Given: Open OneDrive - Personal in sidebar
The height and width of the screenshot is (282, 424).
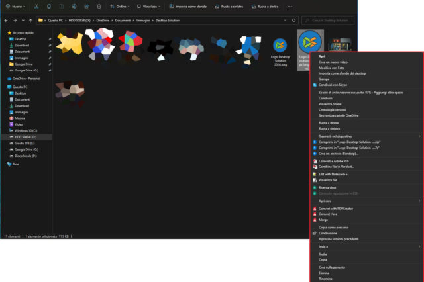Looking at the screenshot, I should (x=24, y=79).
